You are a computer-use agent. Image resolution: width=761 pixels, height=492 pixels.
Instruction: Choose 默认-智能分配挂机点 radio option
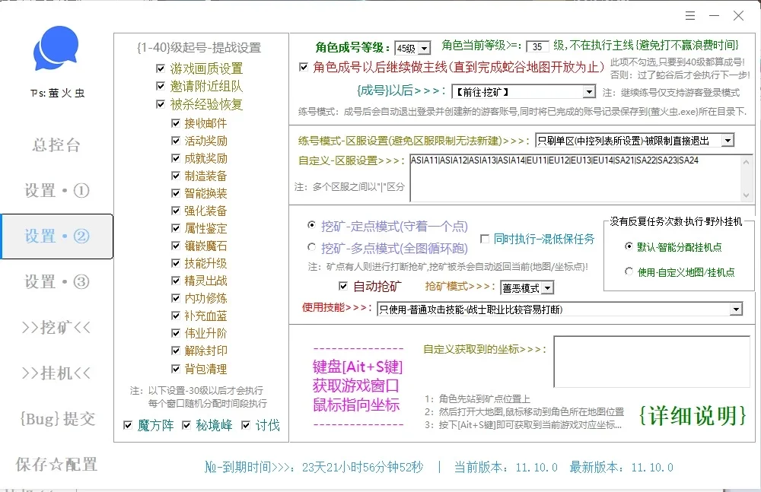click(629, 246)
